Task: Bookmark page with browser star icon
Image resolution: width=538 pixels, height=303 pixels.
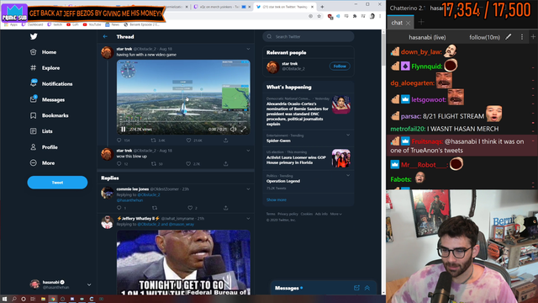Action: click(319, 16)
